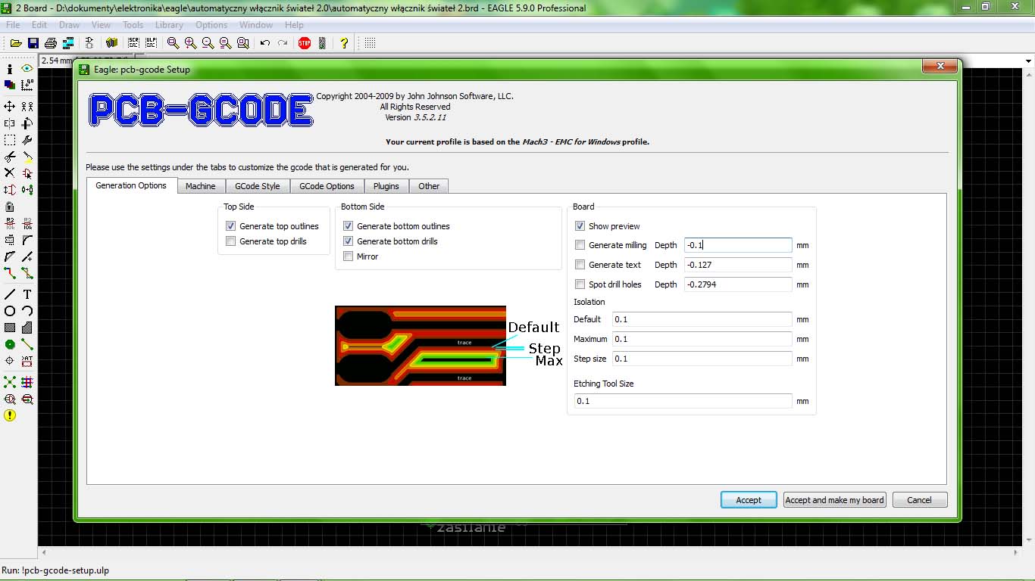This screenshot has width=1035, height=581.
Task: Click the Undo arrow icon
Action: click(265, 43)
